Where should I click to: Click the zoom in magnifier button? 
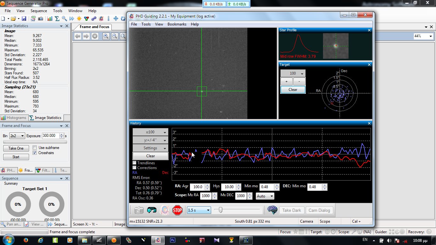click(106, 36)
